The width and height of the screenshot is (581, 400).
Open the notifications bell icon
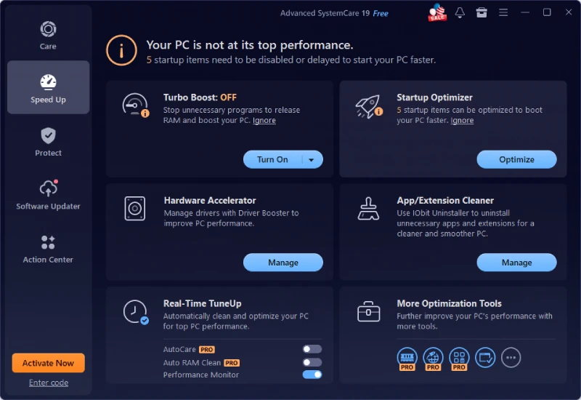tap(460, 12)
